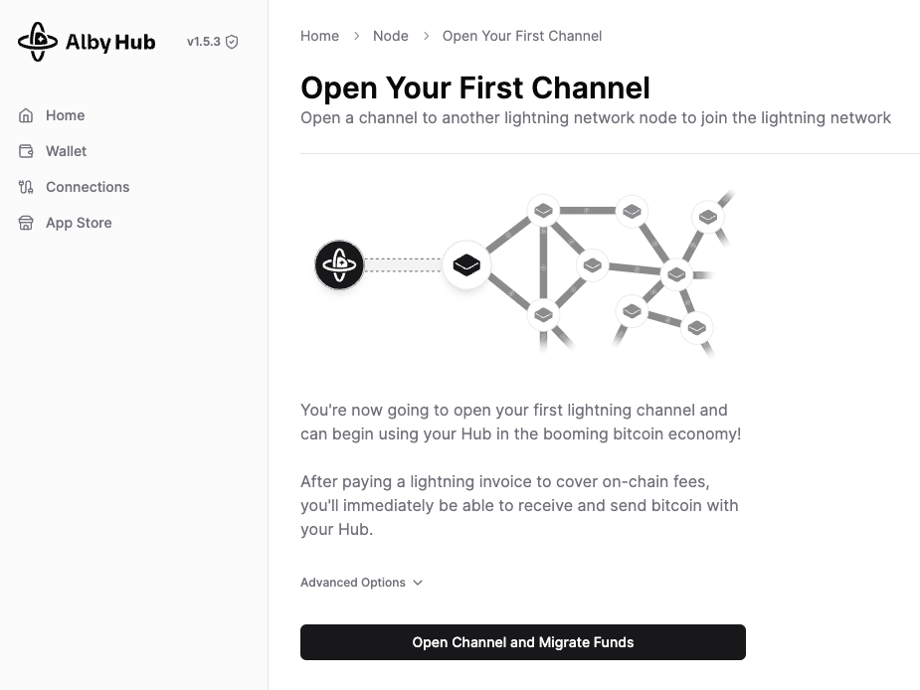Click Open Channel and Migrate Funds button
This screenshot has width=920, height=690.
[x=523, y=642]
